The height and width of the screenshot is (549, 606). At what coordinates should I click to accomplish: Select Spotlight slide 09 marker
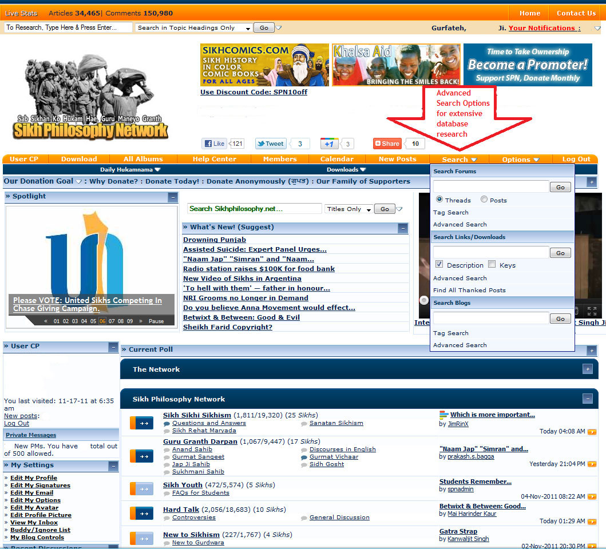click(130, 321)
